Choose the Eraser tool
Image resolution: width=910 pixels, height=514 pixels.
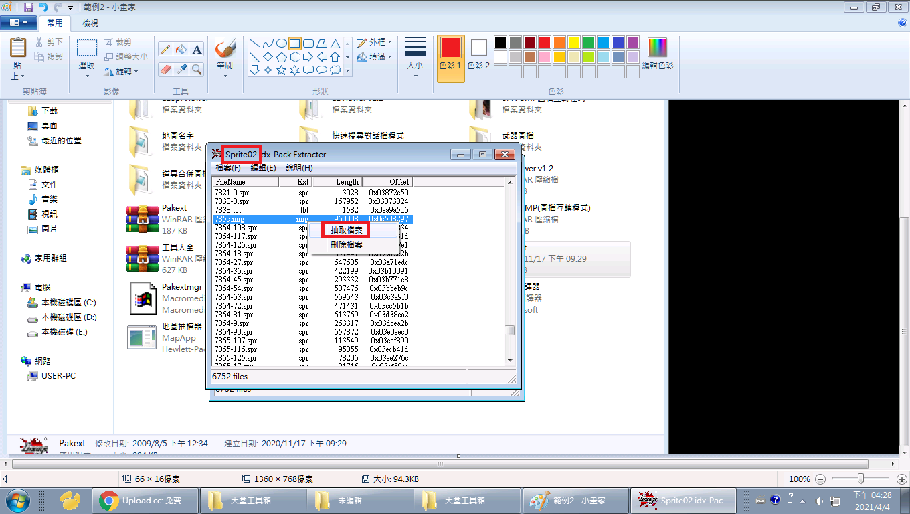coord(165,69)
